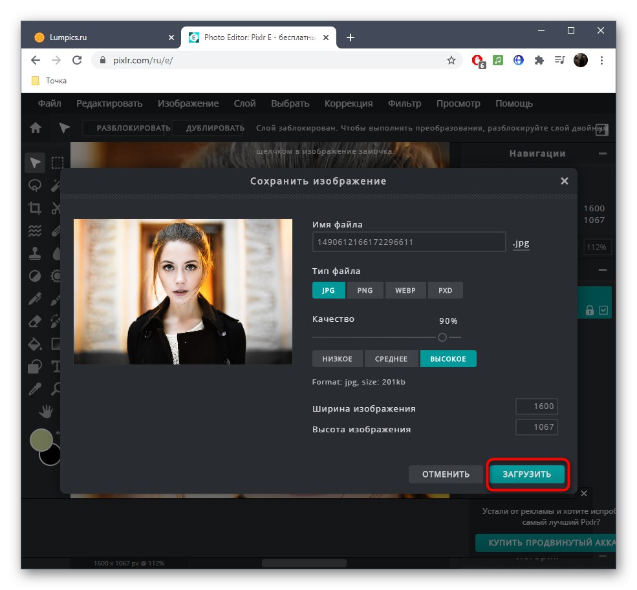Select the Magic Wand tool

(x=56, y=185)
